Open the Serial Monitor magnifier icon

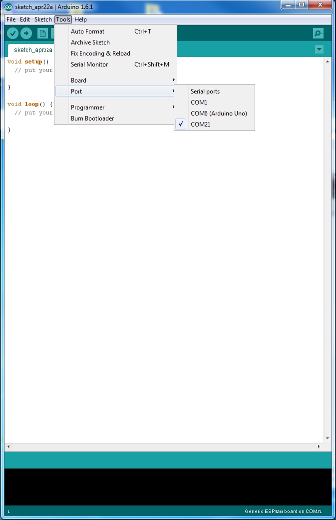318,33
